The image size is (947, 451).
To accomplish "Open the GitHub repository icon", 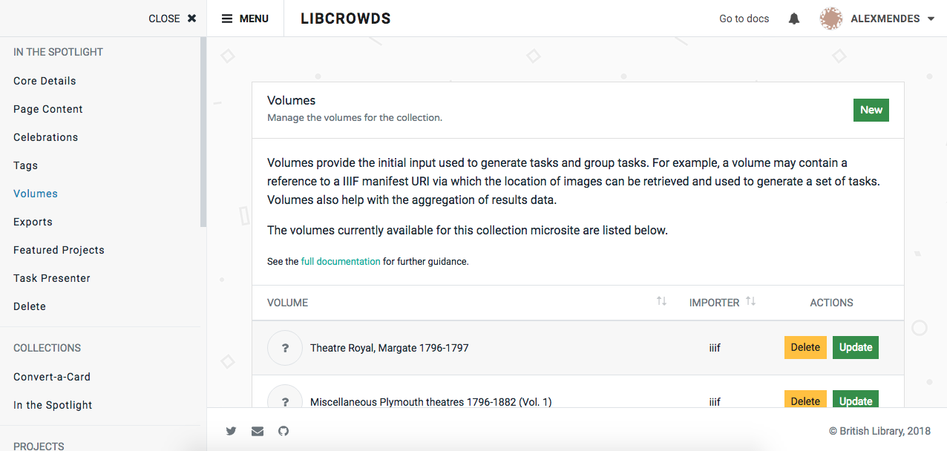I will (283, 431).
